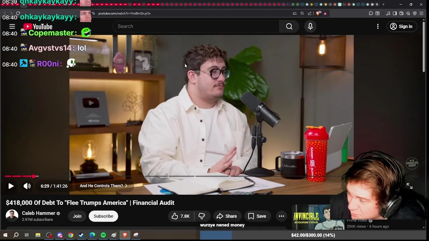
Task: Save the video to a playlist
Action: coord(257,216)
